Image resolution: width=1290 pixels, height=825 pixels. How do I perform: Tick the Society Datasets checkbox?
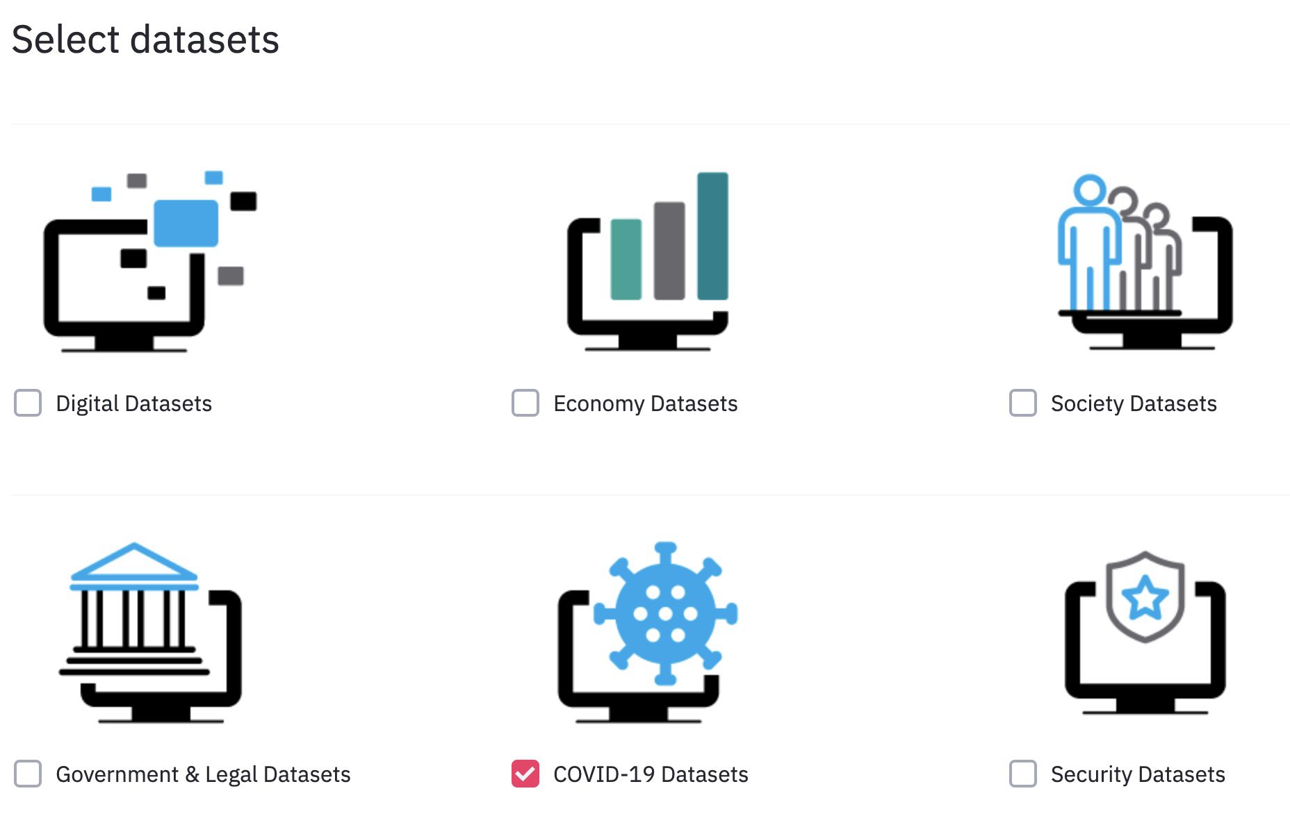(1023, 403)
